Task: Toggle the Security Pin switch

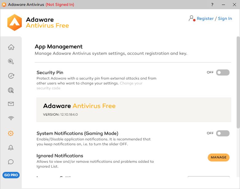Action: pos(223,72)
